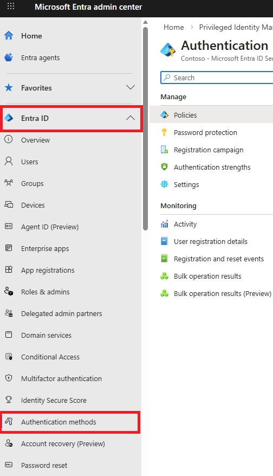Click the Devices icon

pos(9,204)
